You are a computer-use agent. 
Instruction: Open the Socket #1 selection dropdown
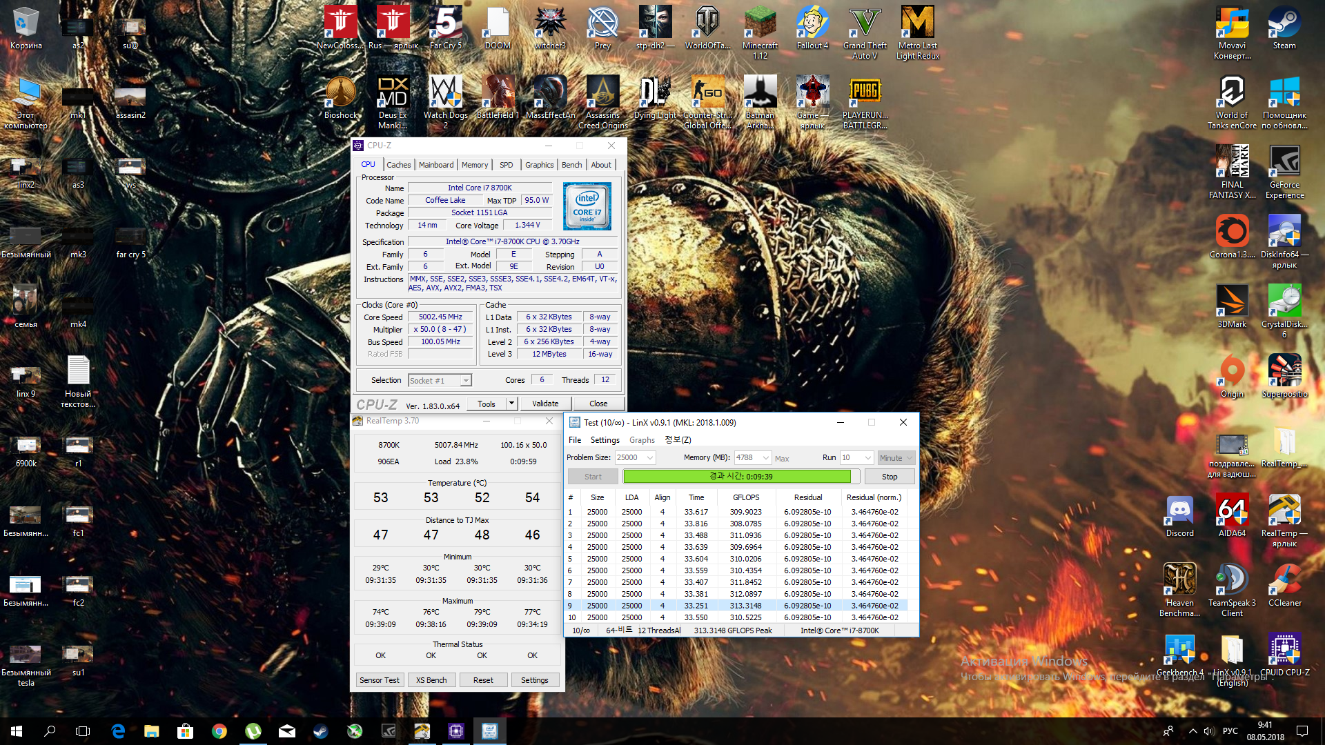466,381
